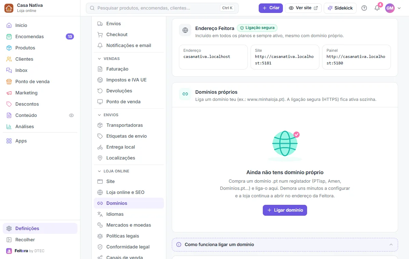
Task: Focus the Pesquisar produtos search field
Action: [x=162, y=8]
